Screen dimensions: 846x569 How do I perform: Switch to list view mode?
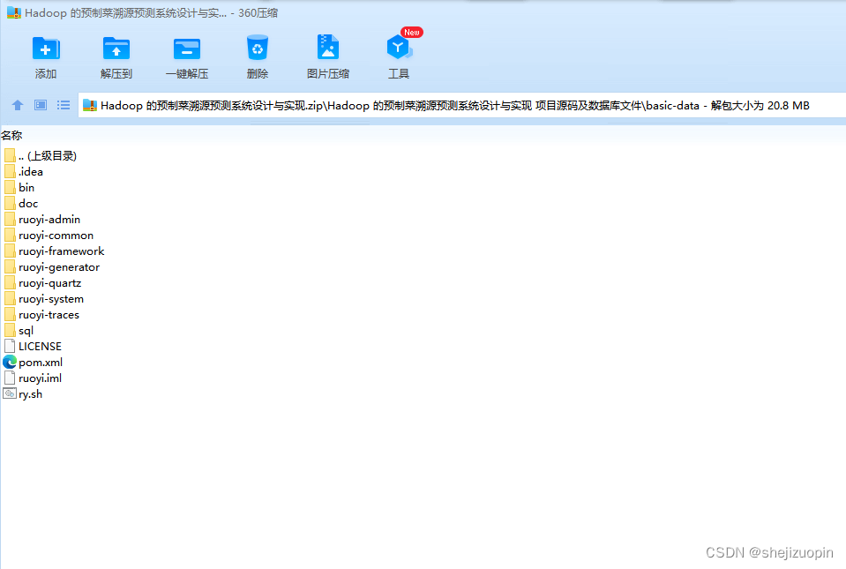(64, 105)
